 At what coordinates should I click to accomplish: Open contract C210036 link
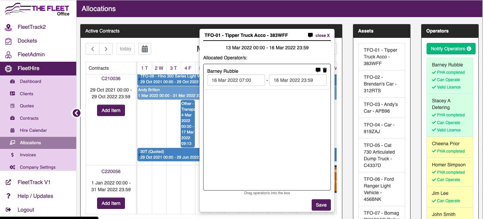(111, 79)
